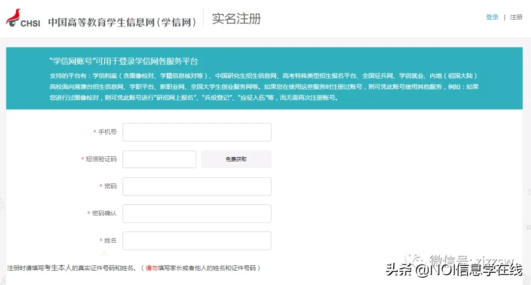Viewport: 531px width, 285px height.
Task: Click the 姓名 name input field
Action: (197, 240)
